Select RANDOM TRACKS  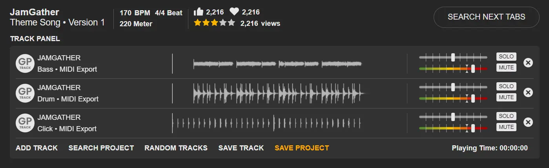click(x=176, y=148)
